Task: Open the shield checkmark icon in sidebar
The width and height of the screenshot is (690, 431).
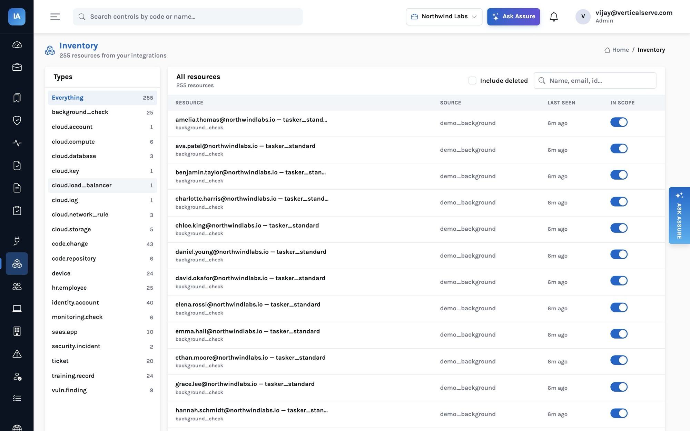Action: [17, 120]
